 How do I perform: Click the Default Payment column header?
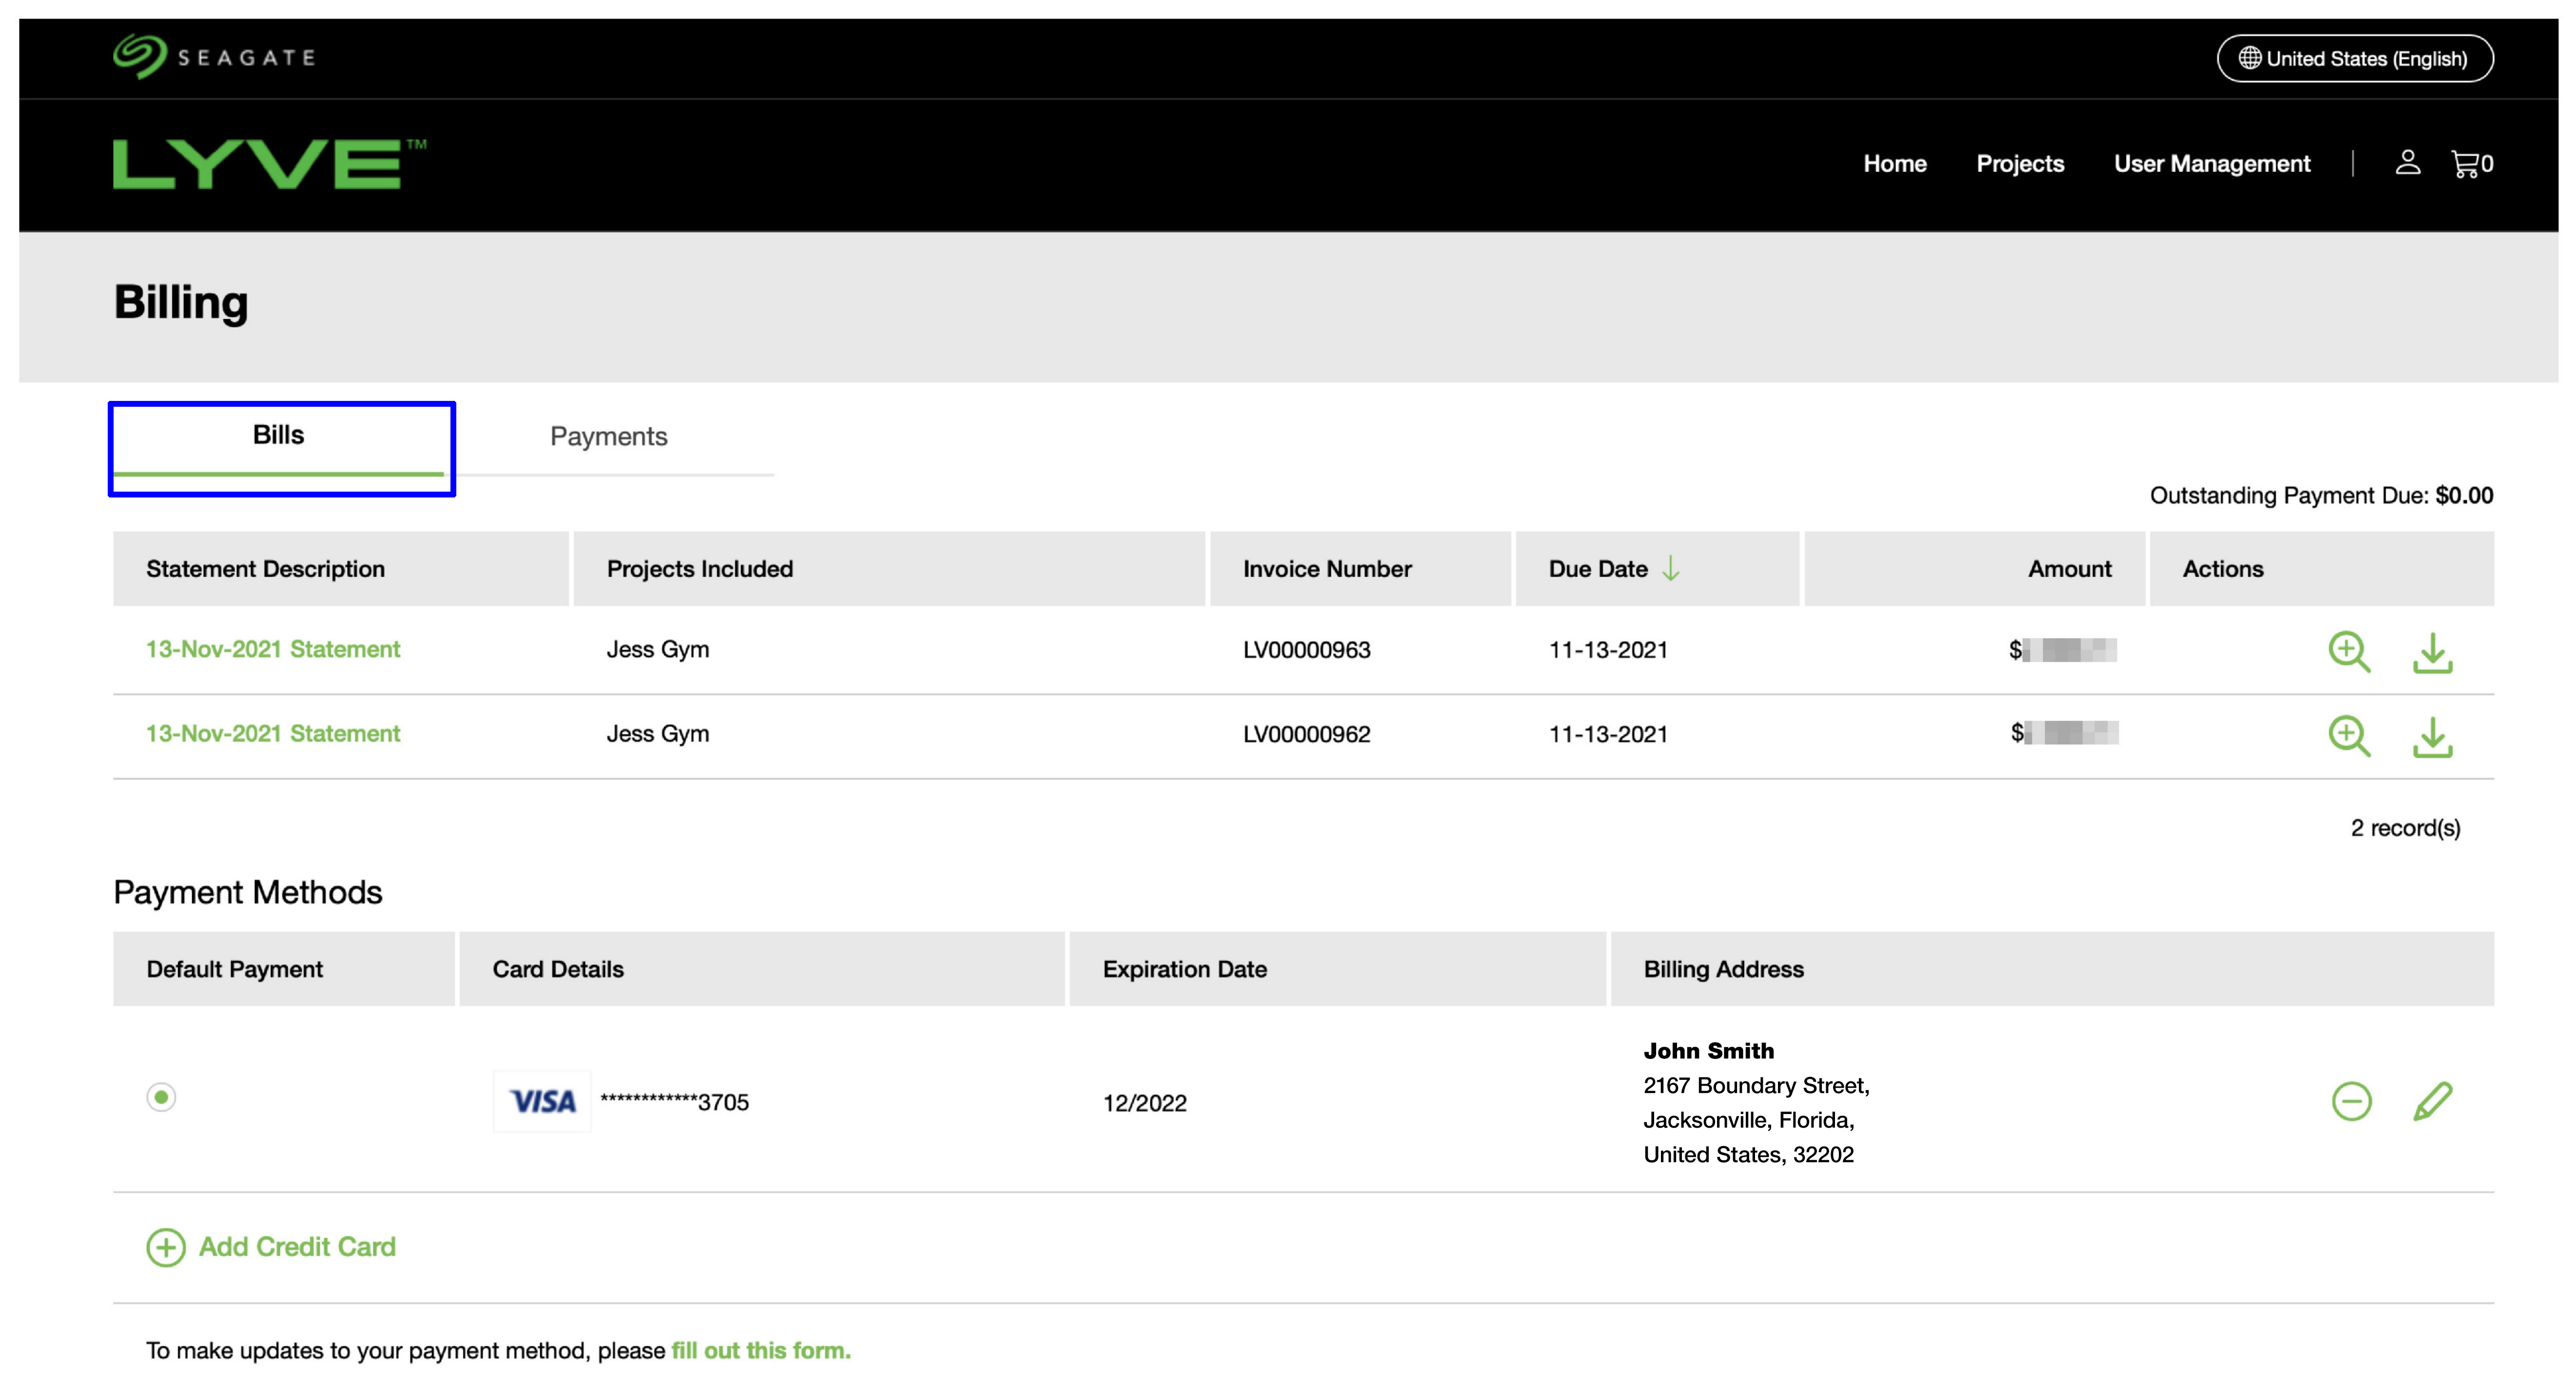pos(284,969)
